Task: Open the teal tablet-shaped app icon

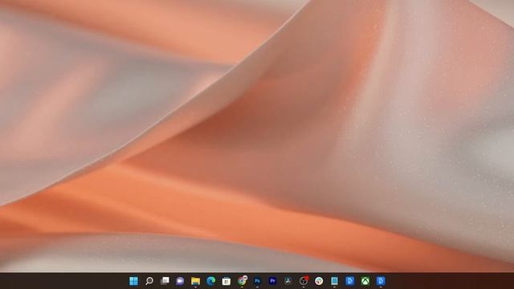Action: (334, 281)
